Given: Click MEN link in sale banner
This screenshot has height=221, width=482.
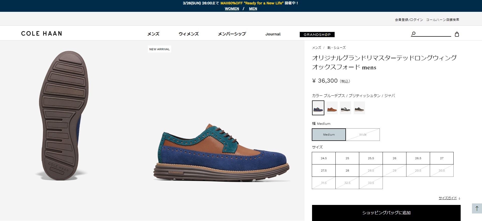Looking at the screenshot, I should click(x=253, y=9).
